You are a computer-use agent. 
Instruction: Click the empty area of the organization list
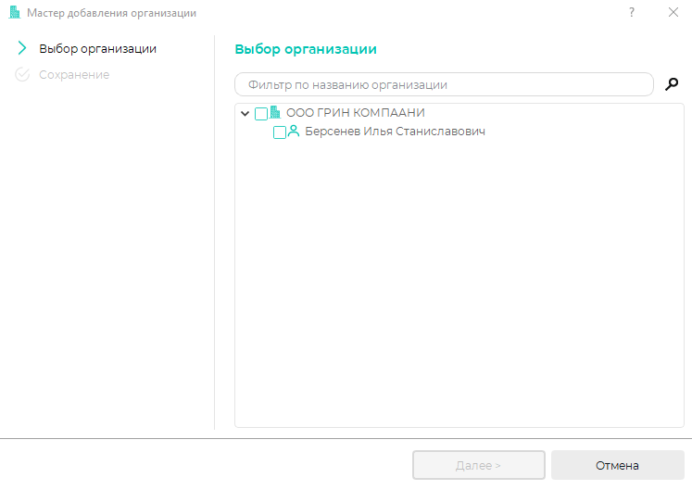click(459, 296)
